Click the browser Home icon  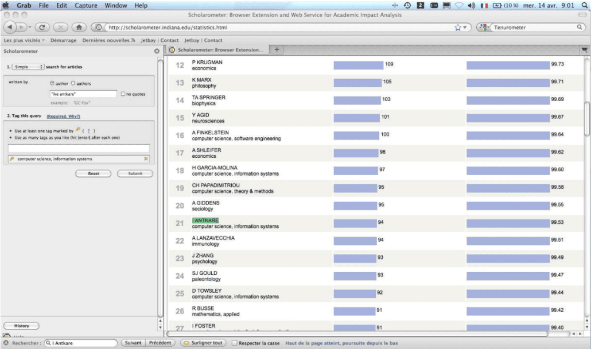[79, 27]
